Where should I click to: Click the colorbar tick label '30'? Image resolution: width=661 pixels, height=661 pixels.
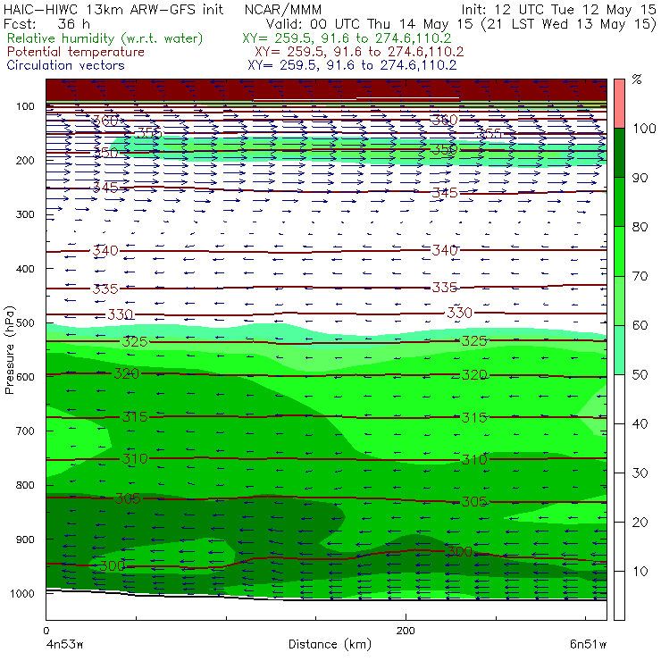pyautogui.click(x=640, y=473)
